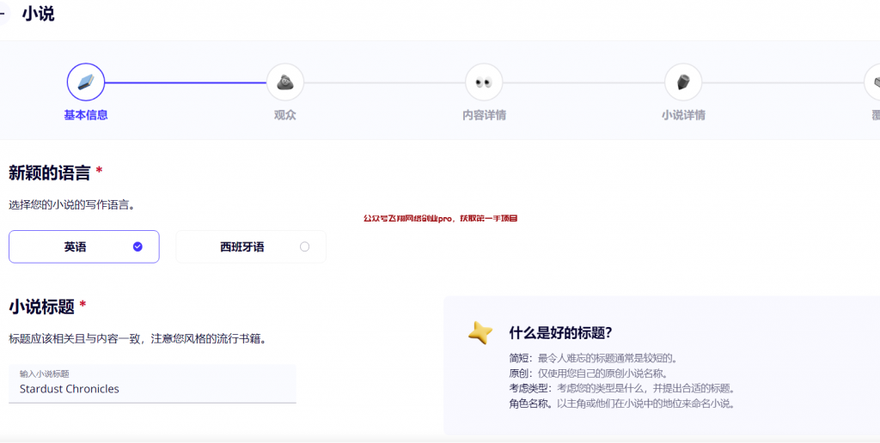This screenshot has height=443, width=880.
Task: Click the 观众 rock step icon
Action: pyautogui.click(x=284, y=82)
